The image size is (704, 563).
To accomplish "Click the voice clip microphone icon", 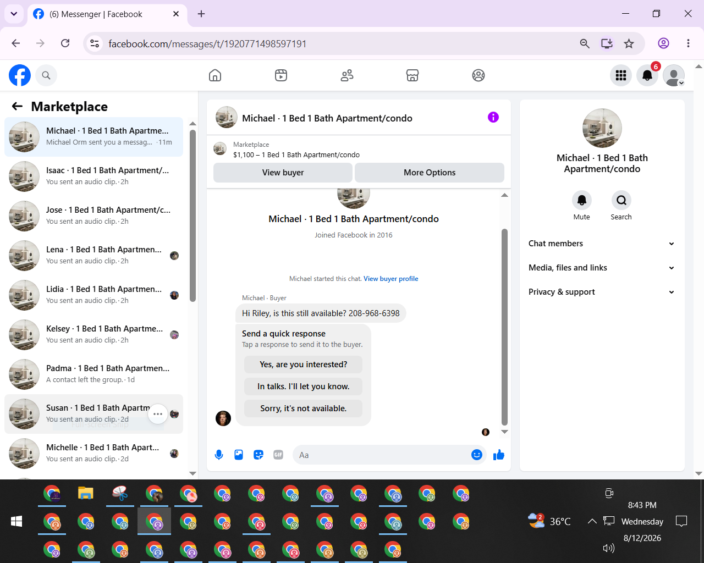I will (x=219, y=455).
